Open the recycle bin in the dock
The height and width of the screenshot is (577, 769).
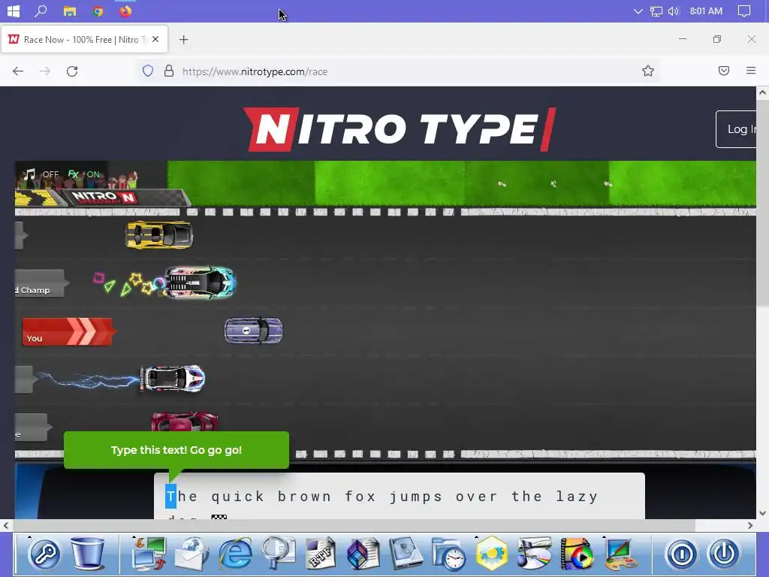(88, 554)
